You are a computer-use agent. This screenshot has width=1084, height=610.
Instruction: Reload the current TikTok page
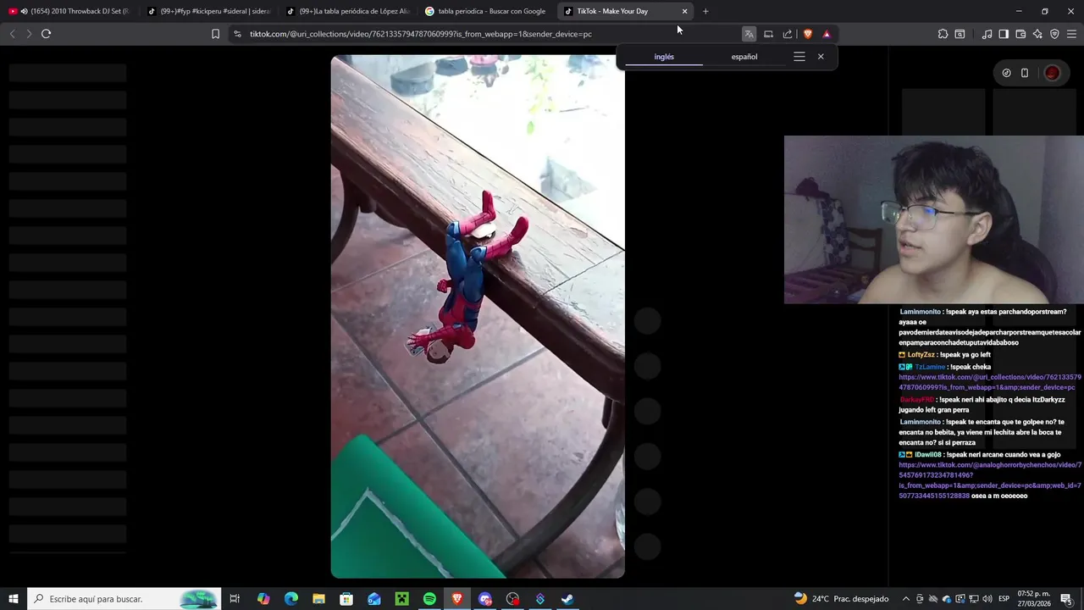[x=47, y=34]
